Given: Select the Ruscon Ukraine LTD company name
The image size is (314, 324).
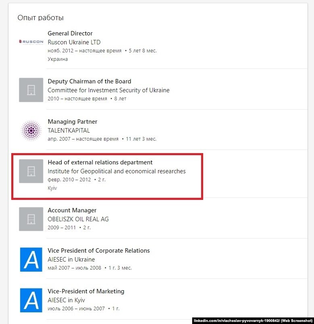Looking at the screenshot, I should (x=74, y=42).
